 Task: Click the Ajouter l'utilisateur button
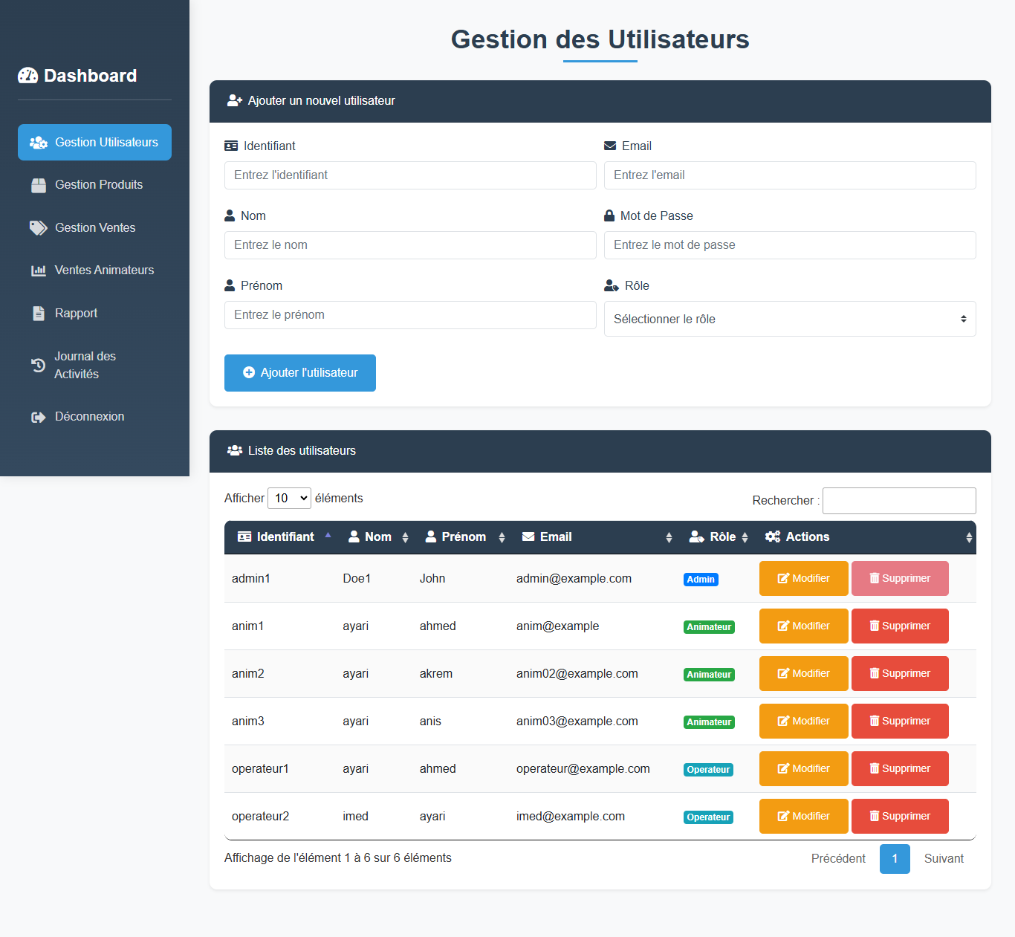[x=300, y=373]
